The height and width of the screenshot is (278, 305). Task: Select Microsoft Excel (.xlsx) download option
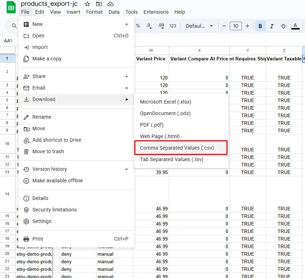166,102
